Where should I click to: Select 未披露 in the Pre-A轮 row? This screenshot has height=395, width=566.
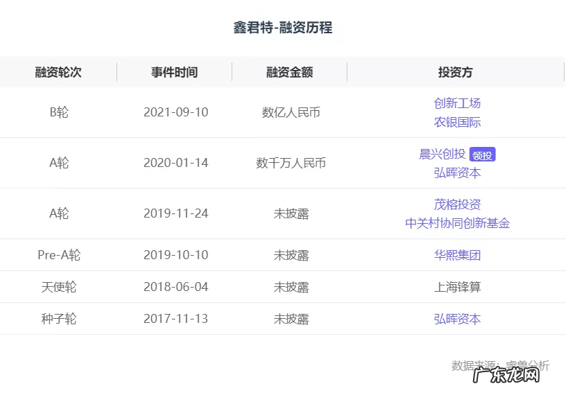pos(291,256)
